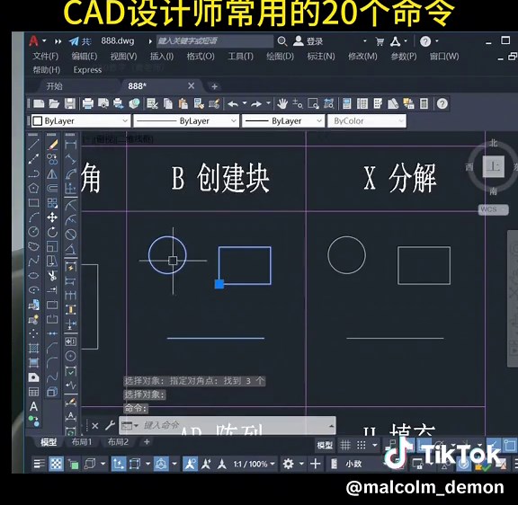
Task: Open the Express menu
Action: pos(87,70)
